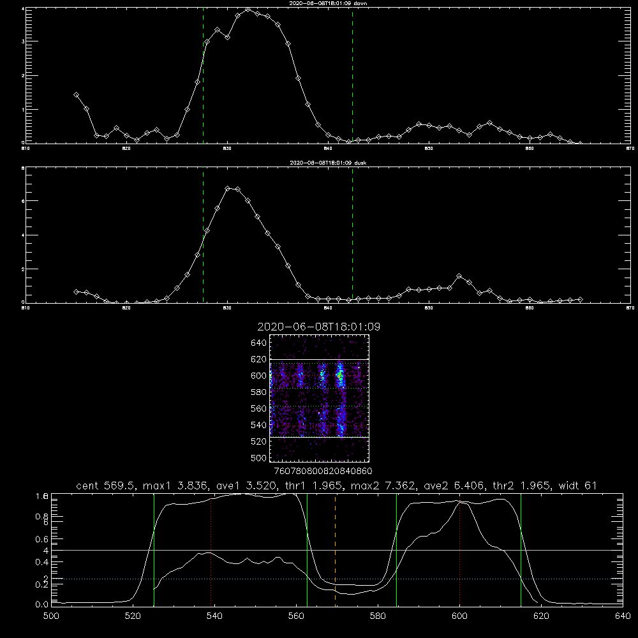Click spectrogram y-axis label 500
Screen dimensions: 638x638
point(259,458)
